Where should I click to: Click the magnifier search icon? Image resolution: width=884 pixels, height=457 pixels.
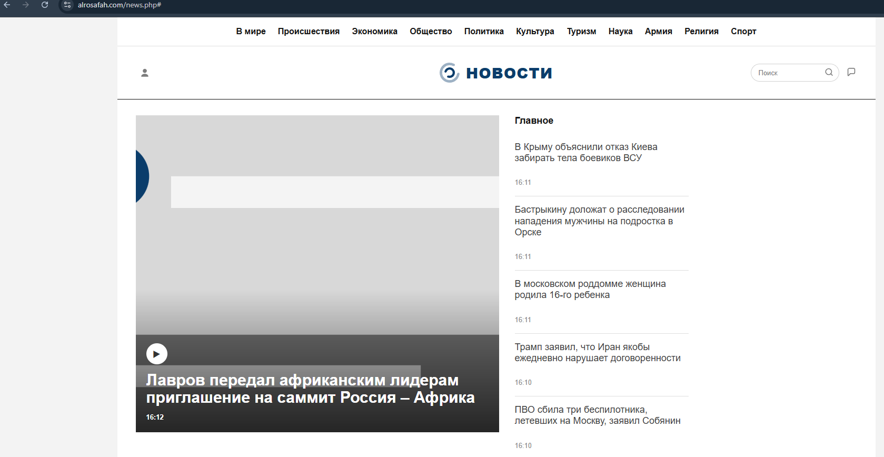point(829,72)
